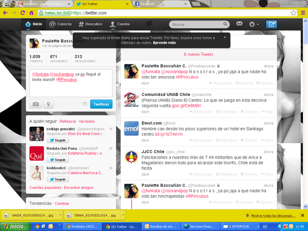Dismiss lookbookcl suggestion with X

111,168
